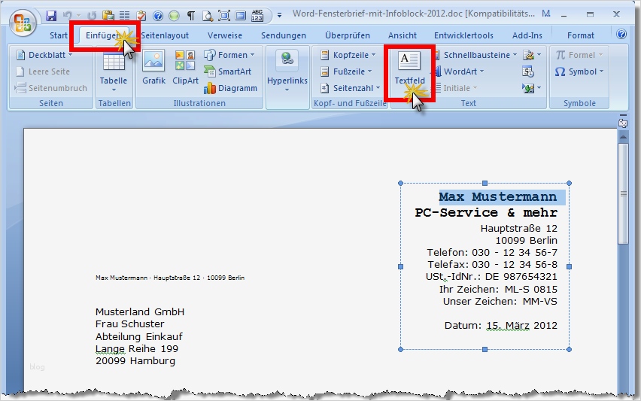Click the select browse object icon above scrollbar
Screen dimensions: 641x401
coord(623,123)
